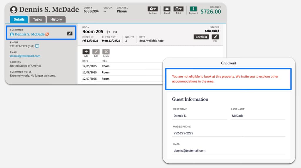The image size is (301, 168).
Task: Open customer profile link Dennis S. McDade
Action: coord(30,34)
